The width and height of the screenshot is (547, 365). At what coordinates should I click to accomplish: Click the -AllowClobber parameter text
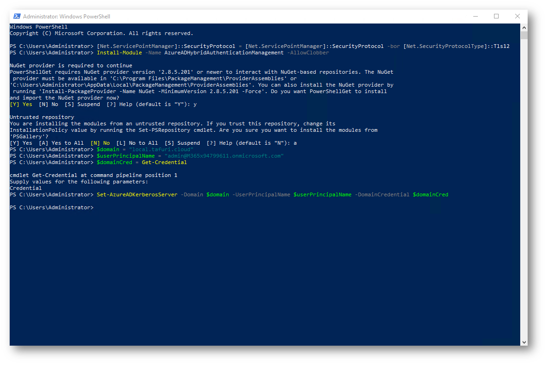pyautogui.click(x=308, y=53)
